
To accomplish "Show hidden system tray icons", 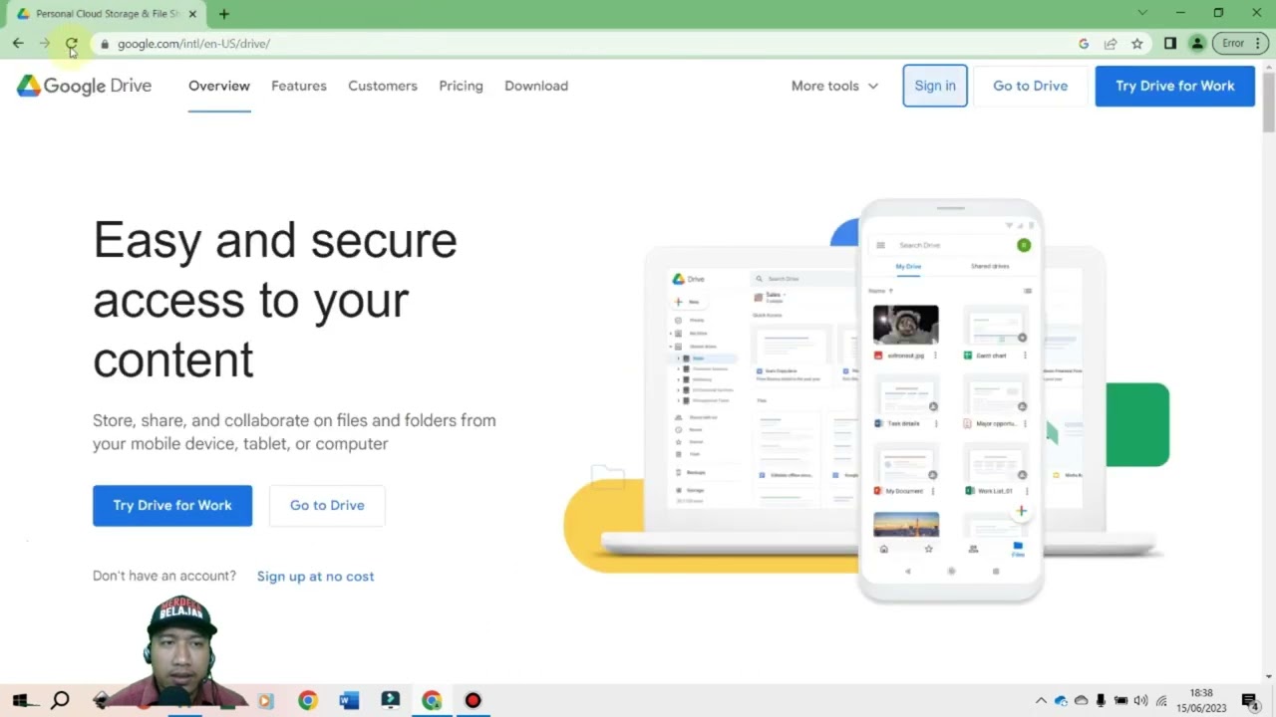I will click(1041, 701).
